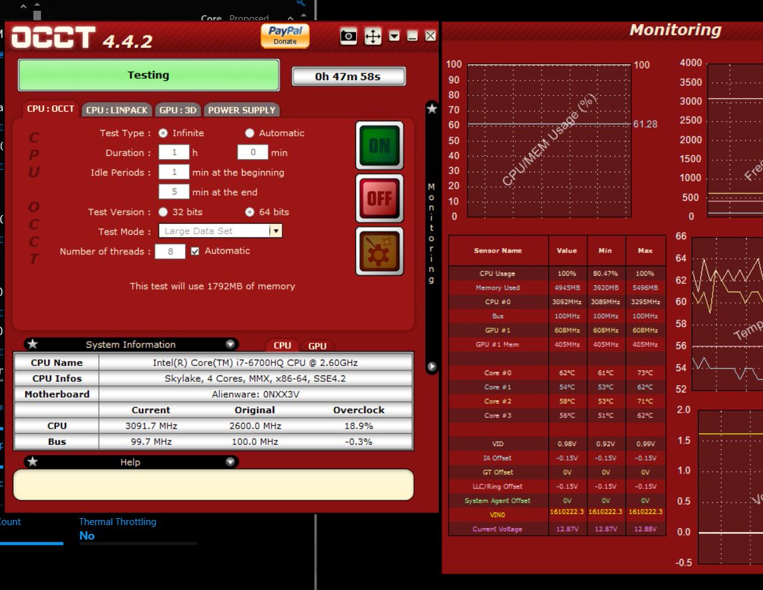763x590 pixels.
Task: Click the Testing status bar
Action: point(149,75)
